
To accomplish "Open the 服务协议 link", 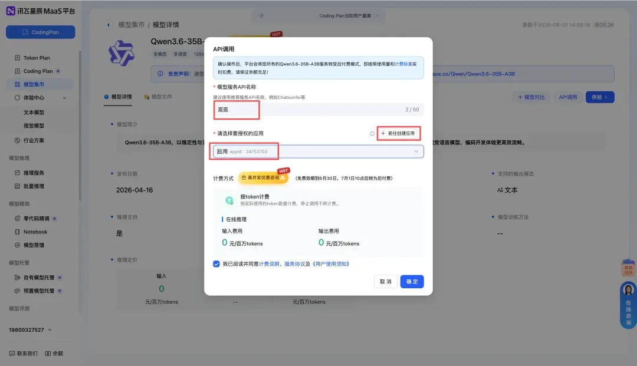I will (x=294, y=264).
